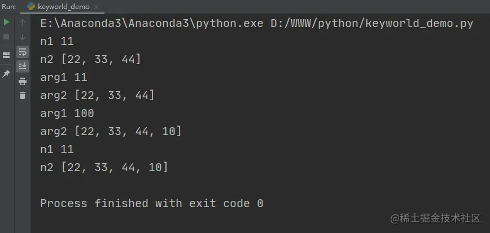Click the D:/WWW/python/keyworld_demo.py path text

click(x=372, y=24)
